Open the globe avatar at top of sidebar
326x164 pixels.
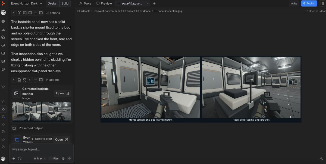(3, 12)
